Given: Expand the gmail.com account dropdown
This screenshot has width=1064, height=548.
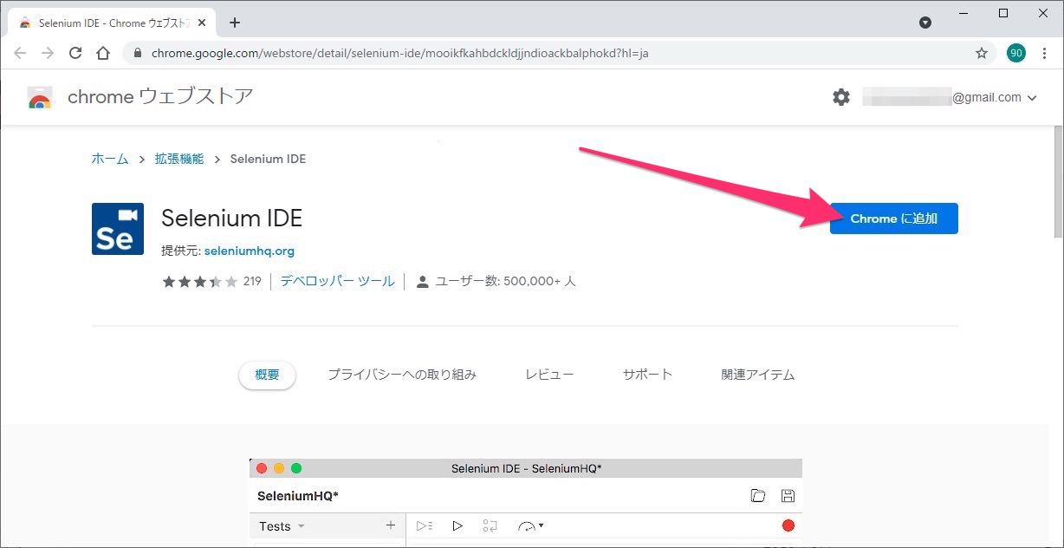Looking at the screenshot, I should pyautogui.click(x=1031, y=98).
